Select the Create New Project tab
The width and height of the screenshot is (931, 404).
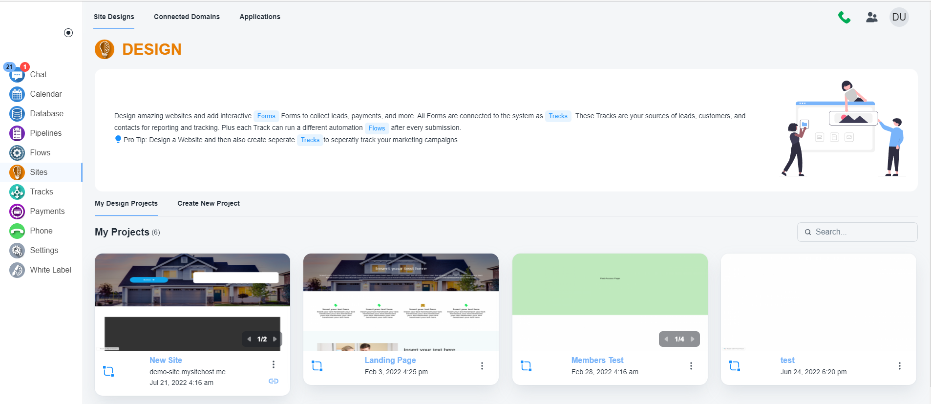click(x=209, y=203)
